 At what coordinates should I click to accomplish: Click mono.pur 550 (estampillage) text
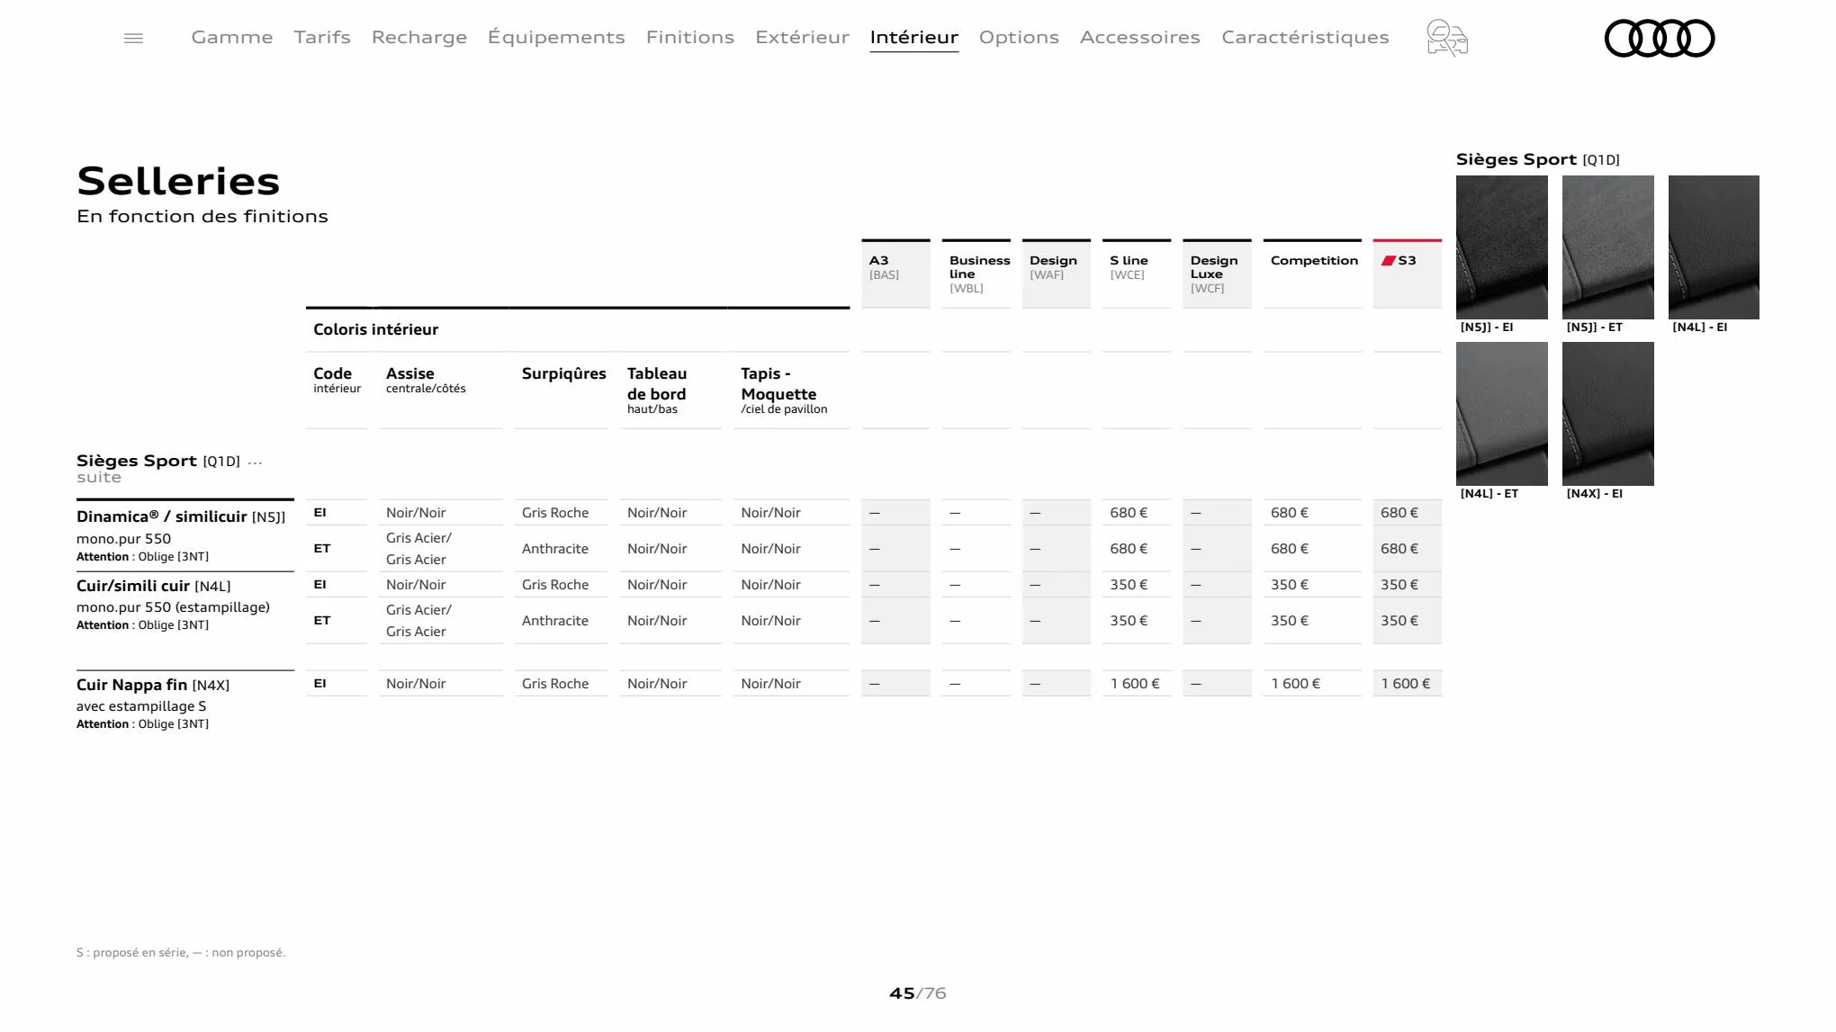[173, 607]
